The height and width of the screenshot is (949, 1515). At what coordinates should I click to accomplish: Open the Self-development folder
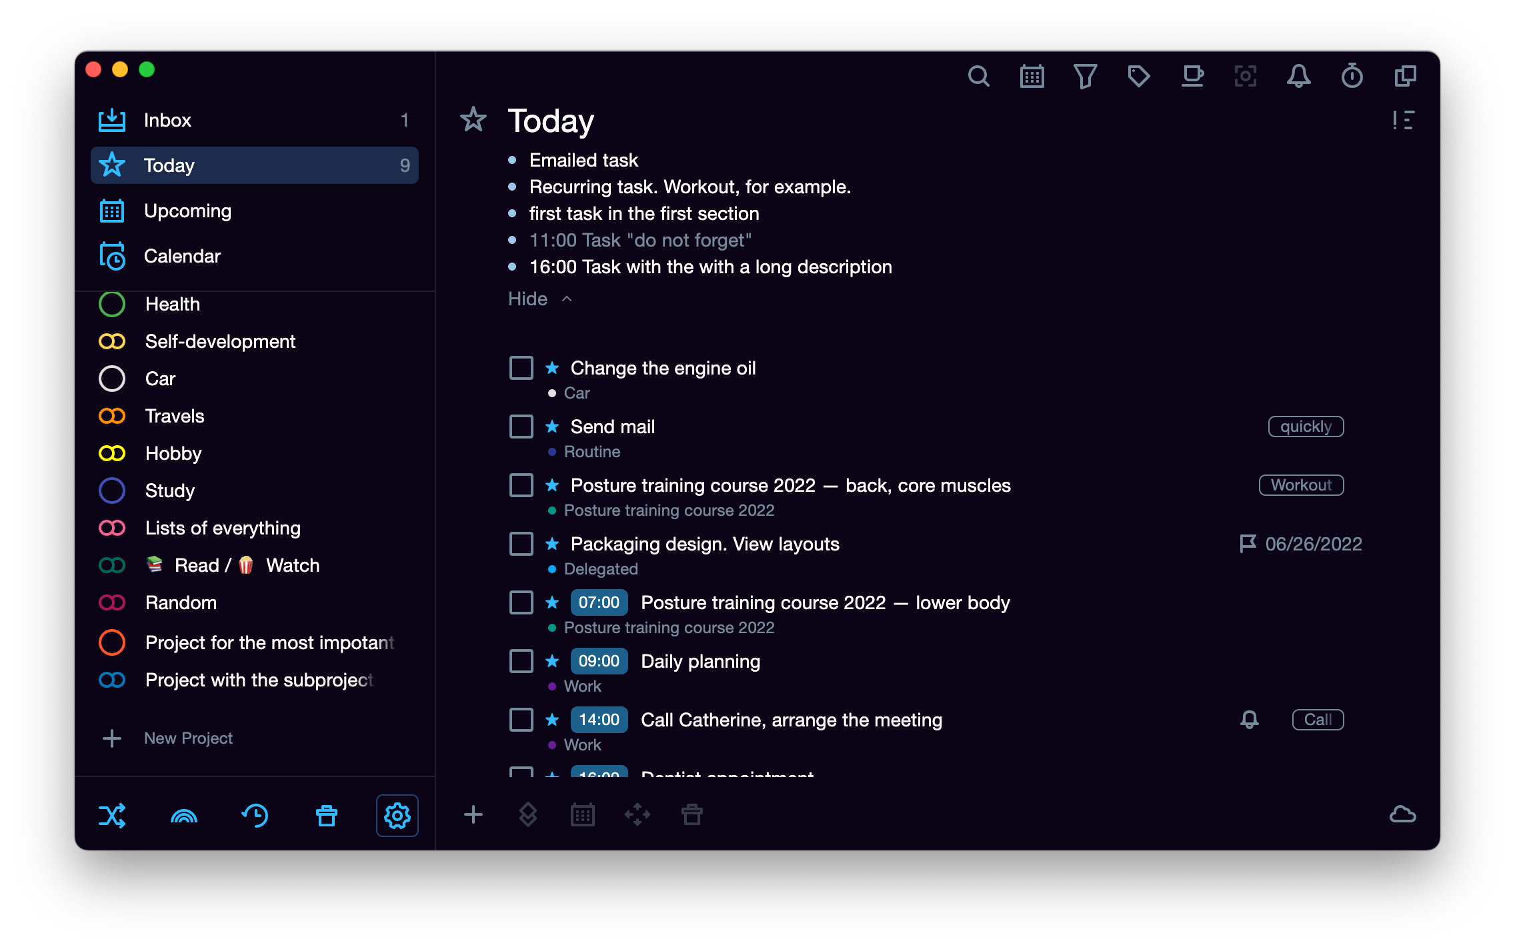point(255,341)
